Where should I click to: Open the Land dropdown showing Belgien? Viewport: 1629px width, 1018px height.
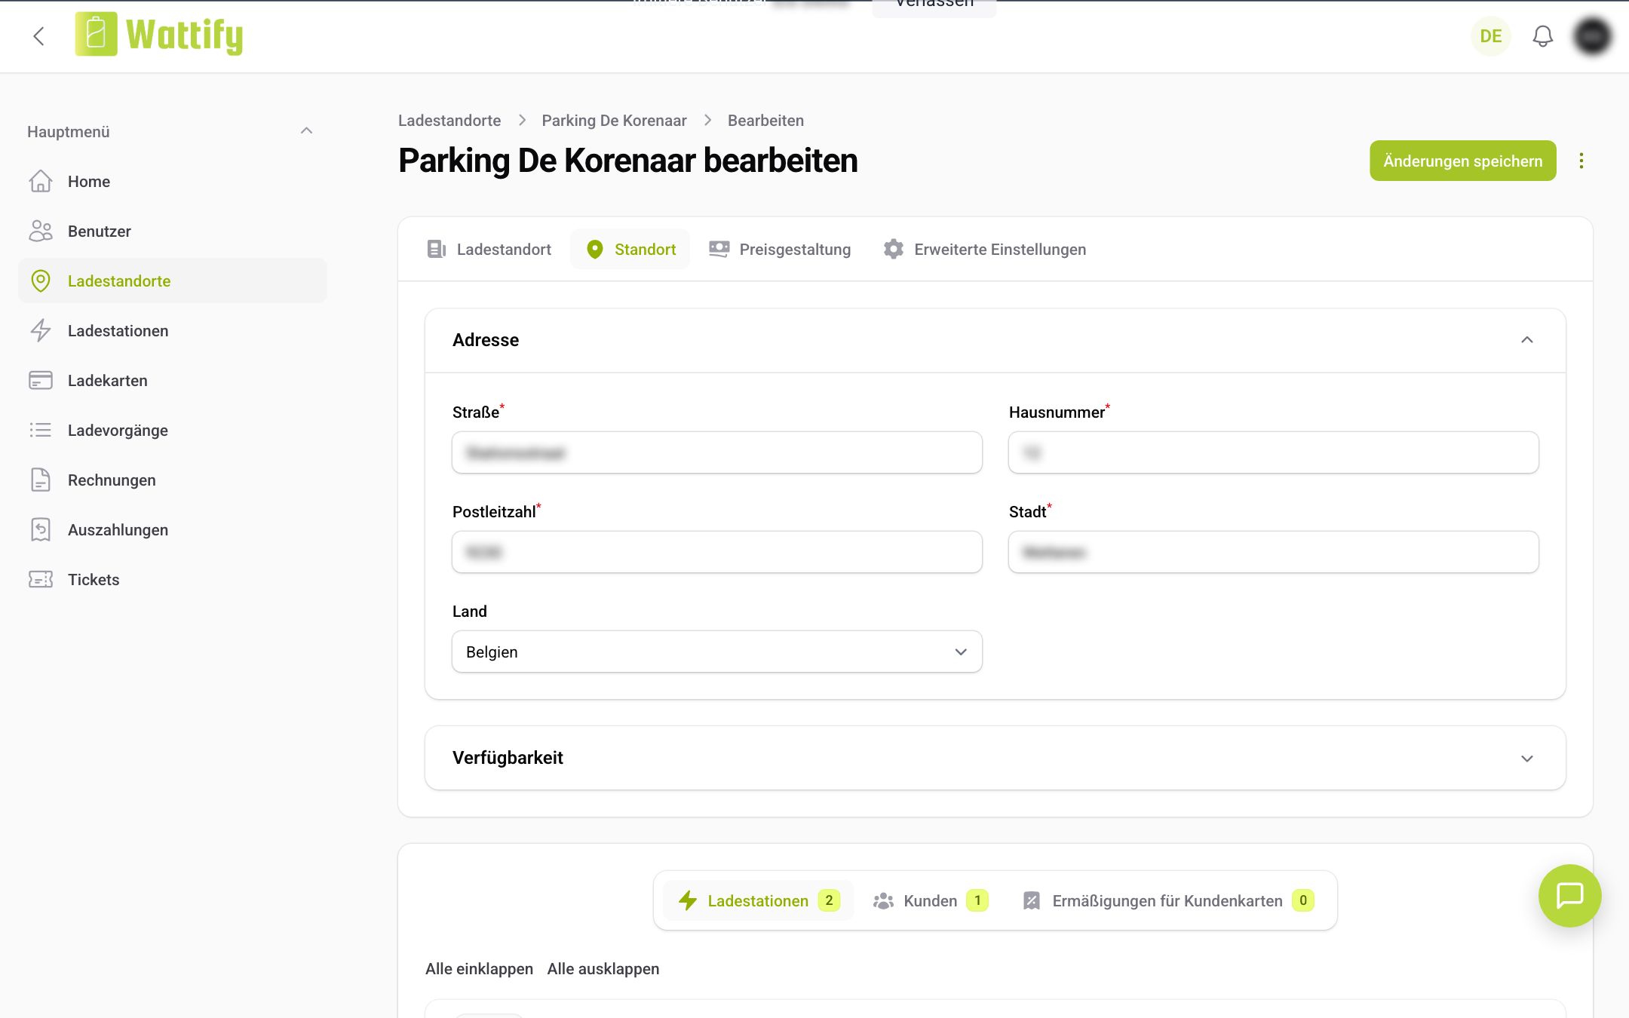click(x=716, y=652)
